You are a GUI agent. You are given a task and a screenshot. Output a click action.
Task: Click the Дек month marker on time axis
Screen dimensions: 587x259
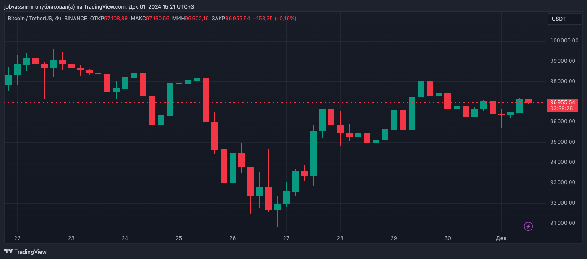pos(501,238)
